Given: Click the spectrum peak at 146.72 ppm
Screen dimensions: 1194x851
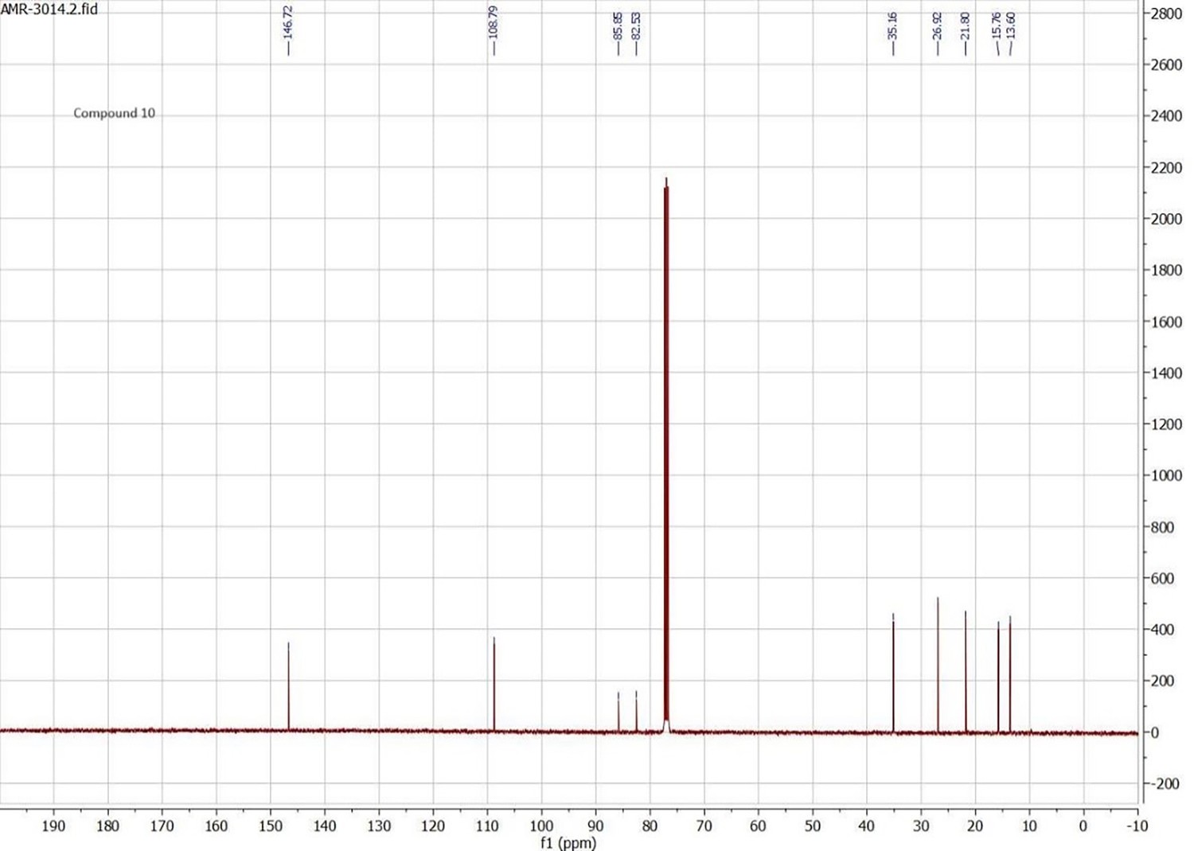Looking at the screenshot, I should pos(288,686).
